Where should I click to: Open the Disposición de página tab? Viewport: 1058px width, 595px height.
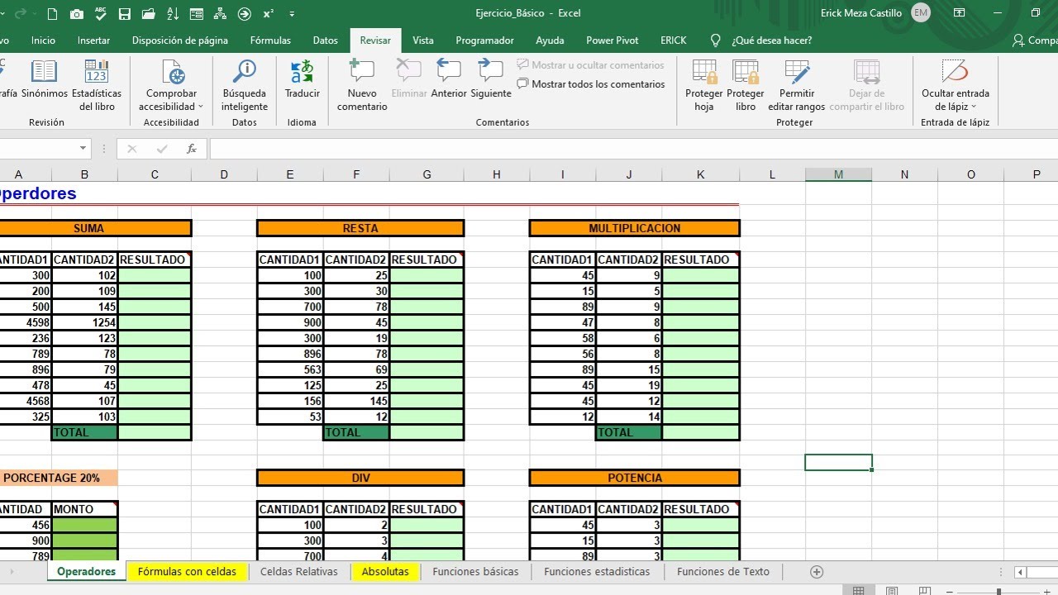coord(180,40)
